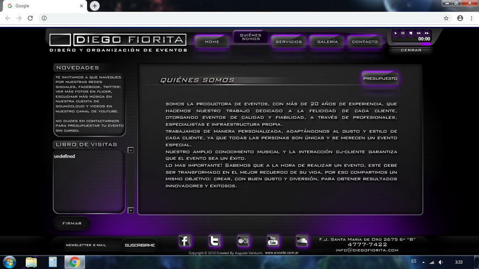Go to the Servicios menu item
This screenshot has width=479, height=269.
[289, 42]
